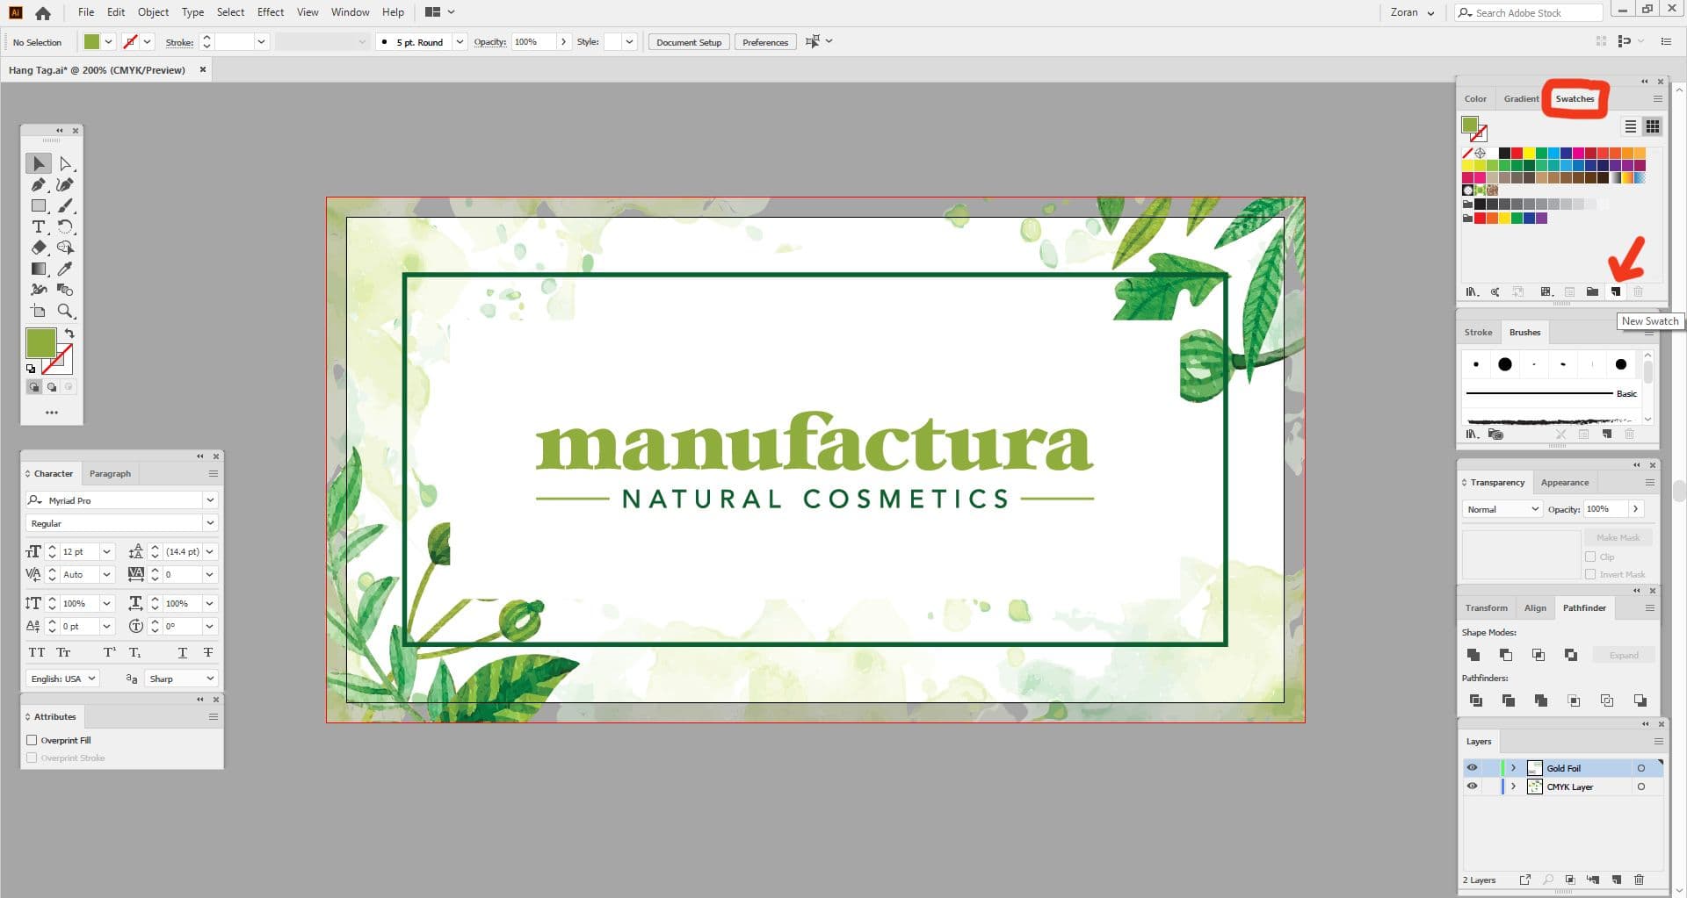
Task: Open the Opacity dropdown in Transparency panel
Action: click(x=1636, y=509)
